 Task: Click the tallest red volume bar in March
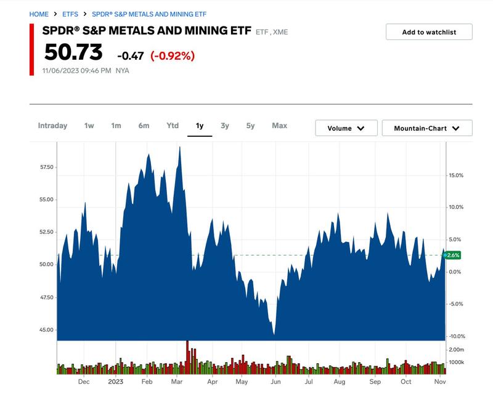point(187,357)
